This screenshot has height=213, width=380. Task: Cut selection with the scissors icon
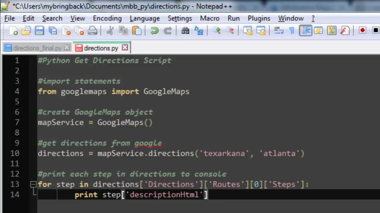110,30
